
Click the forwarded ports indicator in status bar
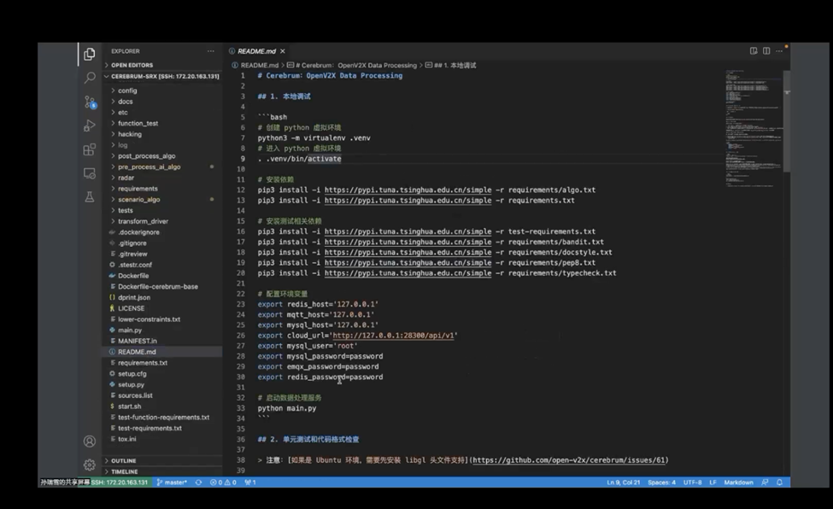click(250, 483)
